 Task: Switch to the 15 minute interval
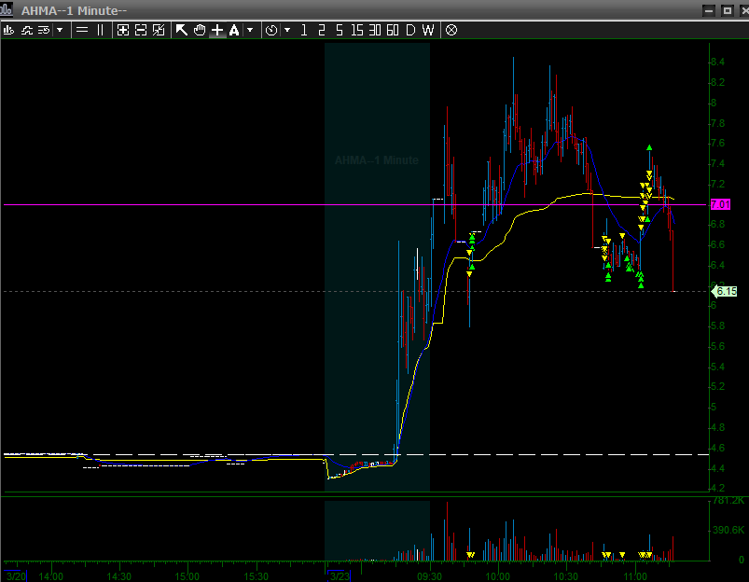(x=357, y=30)
